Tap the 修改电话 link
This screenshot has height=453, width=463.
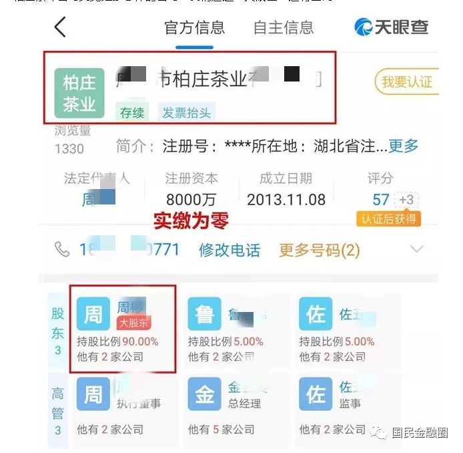click(x=229, y=250)
